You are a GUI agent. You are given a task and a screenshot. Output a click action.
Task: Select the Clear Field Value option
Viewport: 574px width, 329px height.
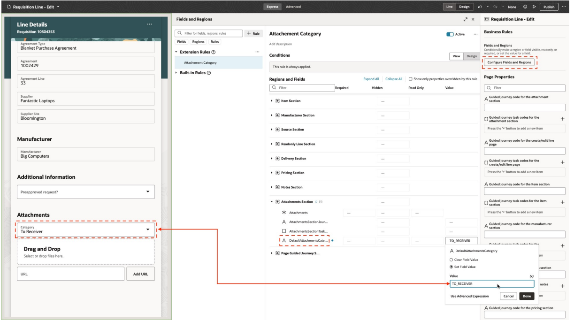pyautogui.click(x=452, y=260)
